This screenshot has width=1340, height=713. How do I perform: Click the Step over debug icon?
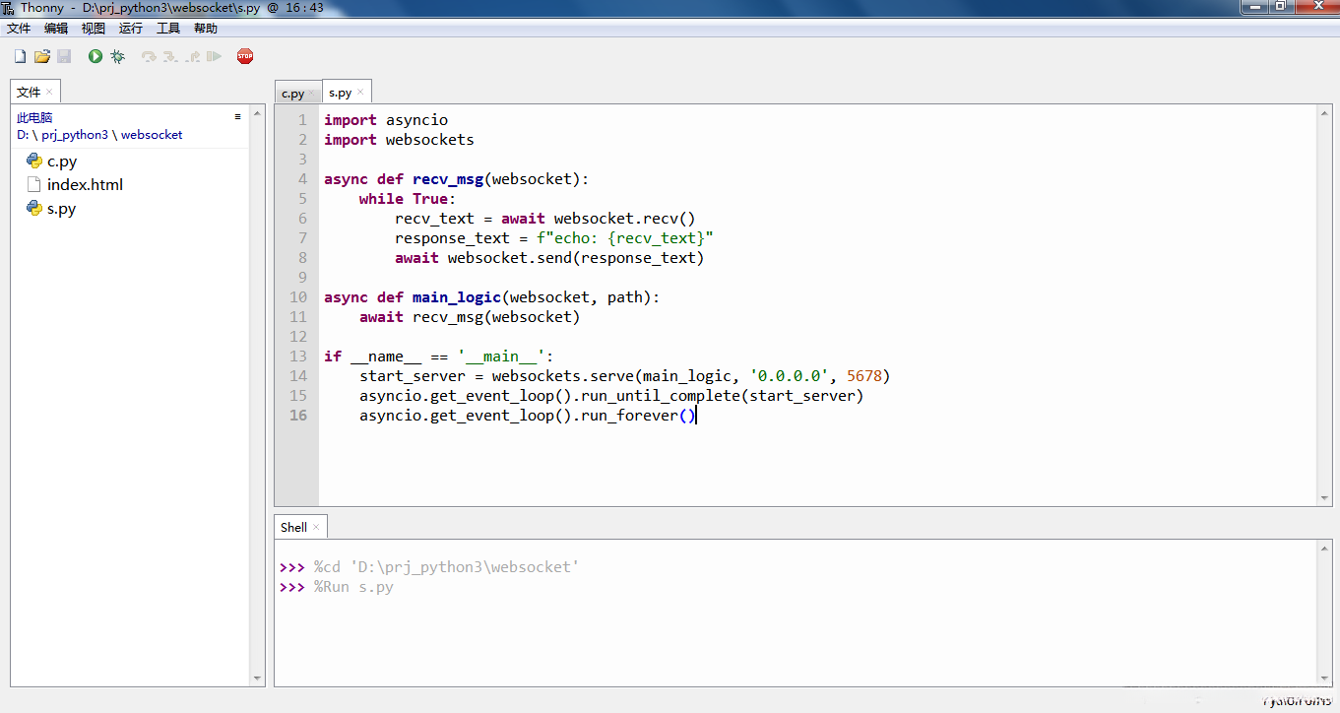click(149, 57)
